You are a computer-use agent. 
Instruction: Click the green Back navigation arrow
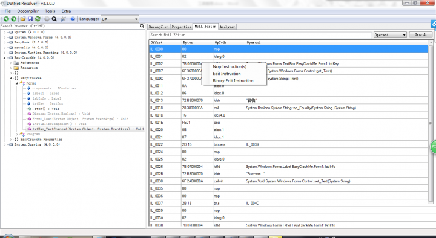tap(6, 19)
